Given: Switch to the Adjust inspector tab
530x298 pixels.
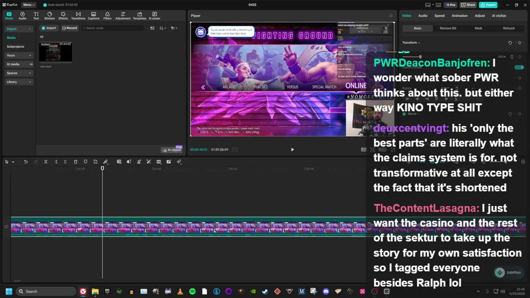Looking at the screenshot, I should pyautogui.click(x=480, y=16).
